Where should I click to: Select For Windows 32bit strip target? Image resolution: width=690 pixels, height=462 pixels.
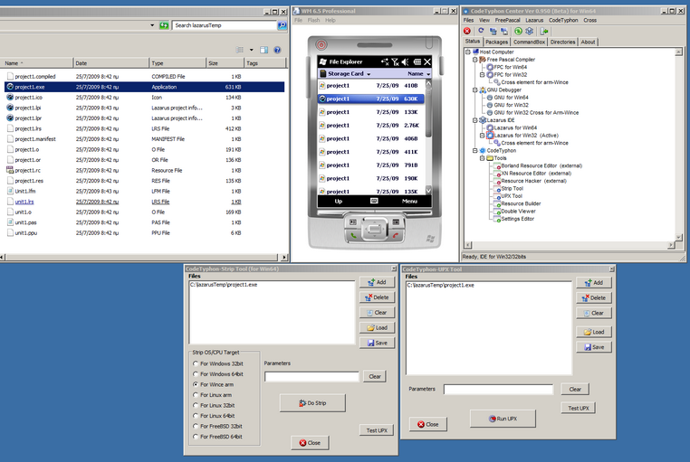click(196, 363)
